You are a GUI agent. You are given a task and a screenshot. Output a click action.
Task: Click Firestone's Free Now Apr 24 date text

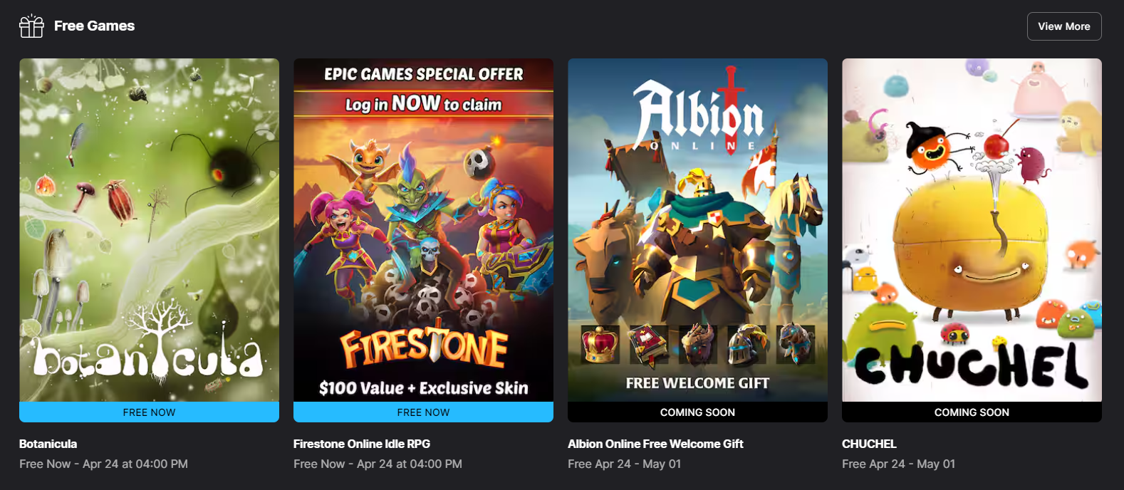(x=378, y=464)
